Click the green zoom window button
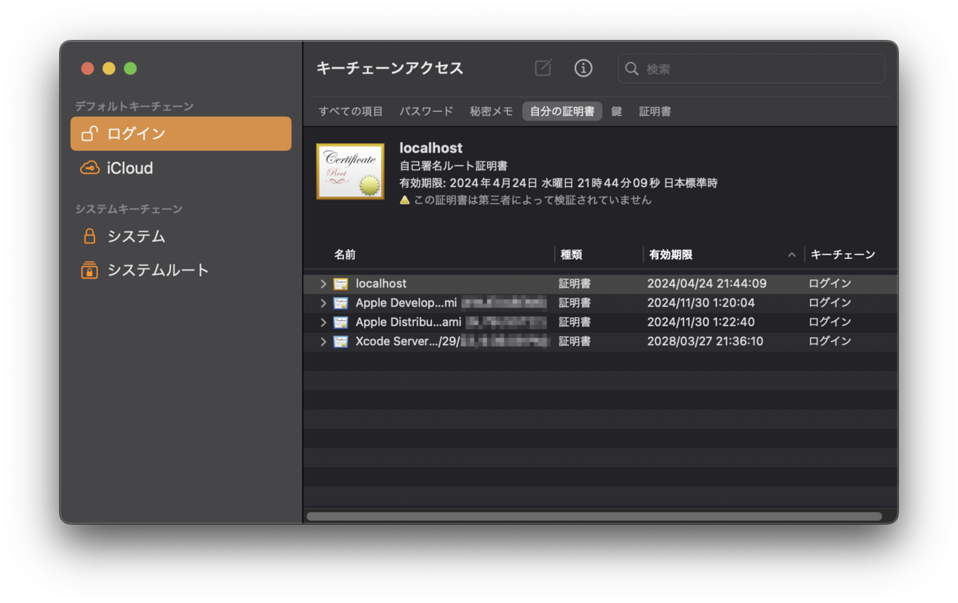This screenshot has height=603, width=958. coord(130,69)
